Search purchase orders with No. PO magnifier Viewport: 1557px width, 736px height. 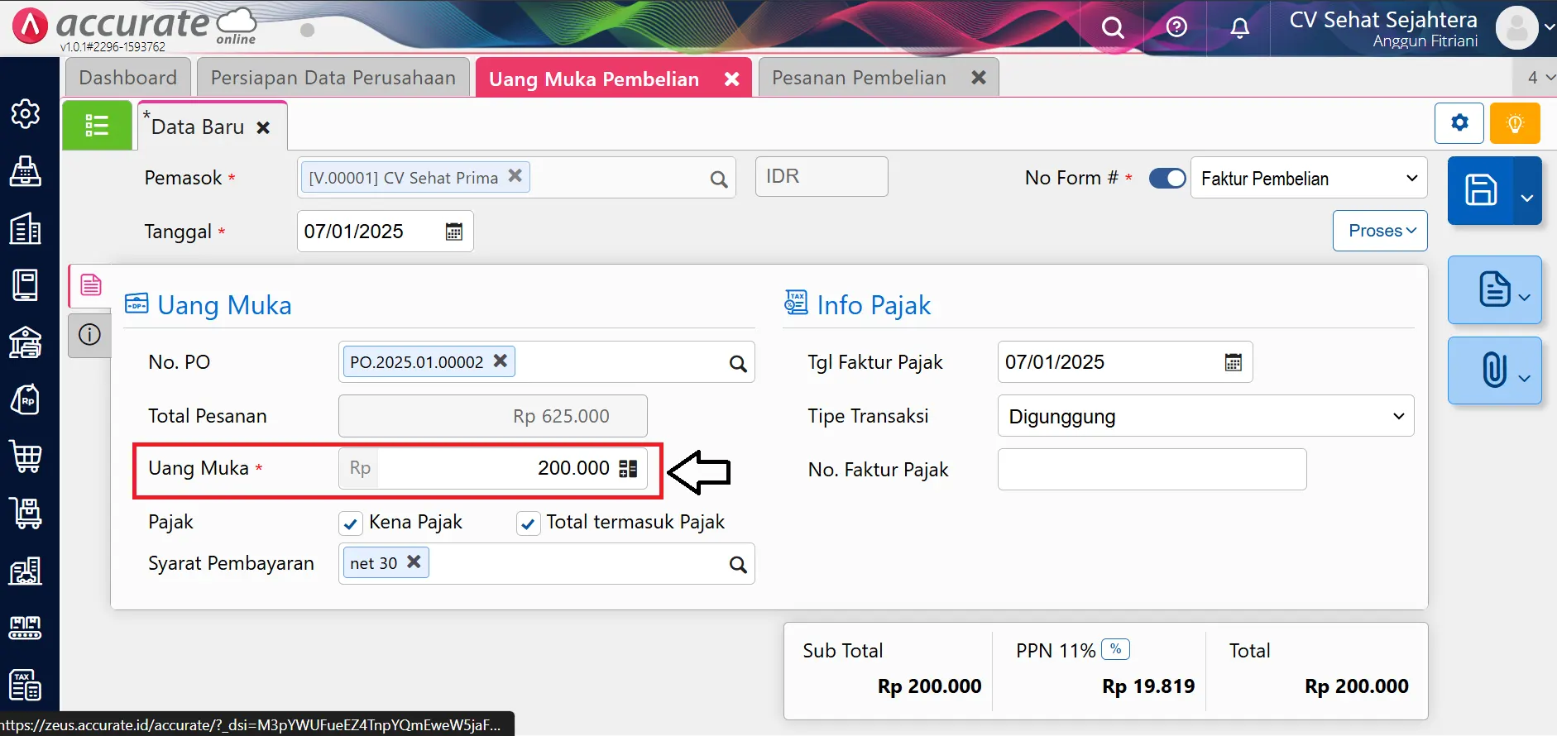tap(738, 363)
